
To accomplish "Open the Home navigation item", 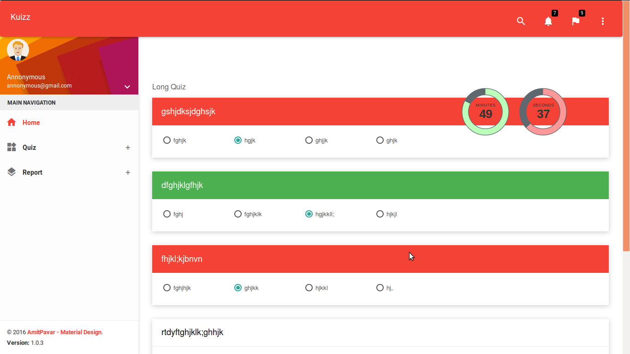I will (69, 123).
